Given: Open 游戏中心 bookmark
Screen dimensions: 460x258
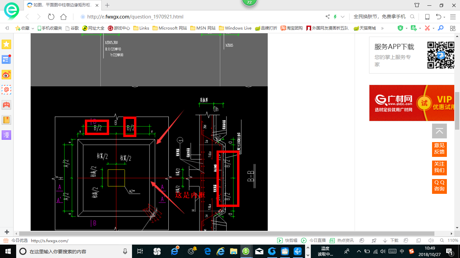Looking at the screenshot, I should pos(119,28).
